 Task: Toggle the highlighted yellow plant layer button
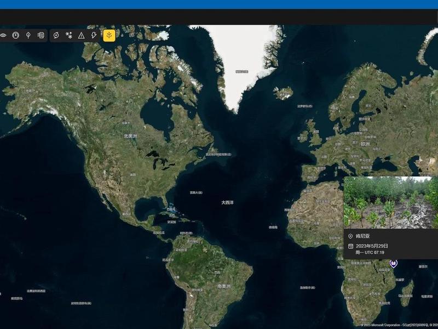109,36
